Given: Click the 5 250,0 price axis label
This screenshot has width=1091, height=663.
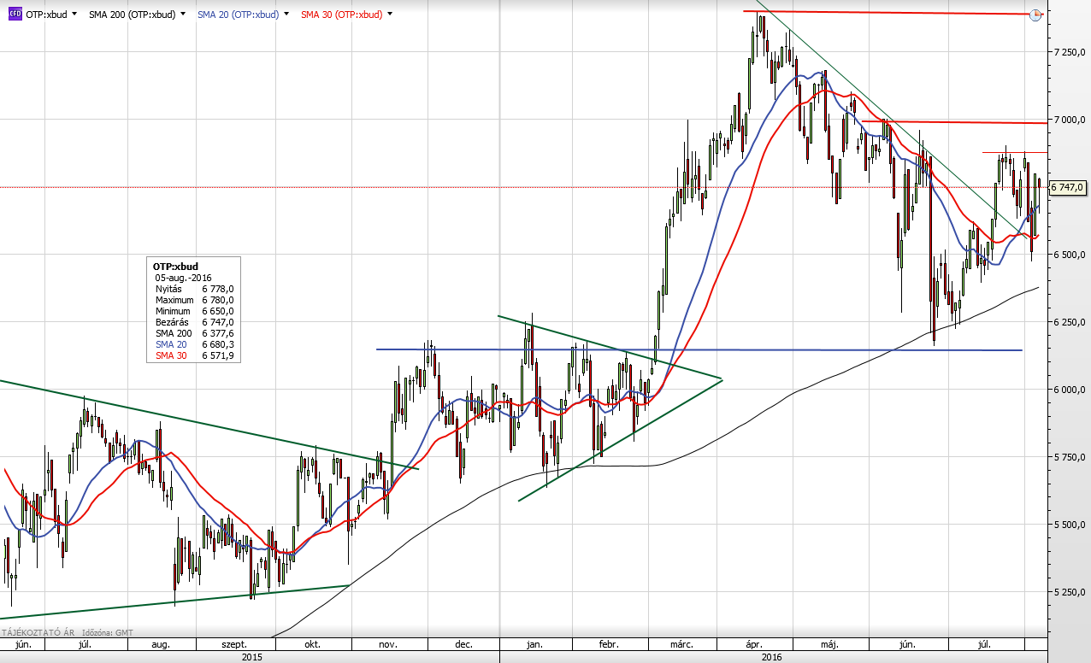Looking at the screenshot, I should [x=1069, y=592].
